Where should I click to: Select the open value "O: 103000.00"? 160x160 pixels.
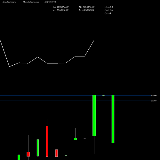click(61, 7)
